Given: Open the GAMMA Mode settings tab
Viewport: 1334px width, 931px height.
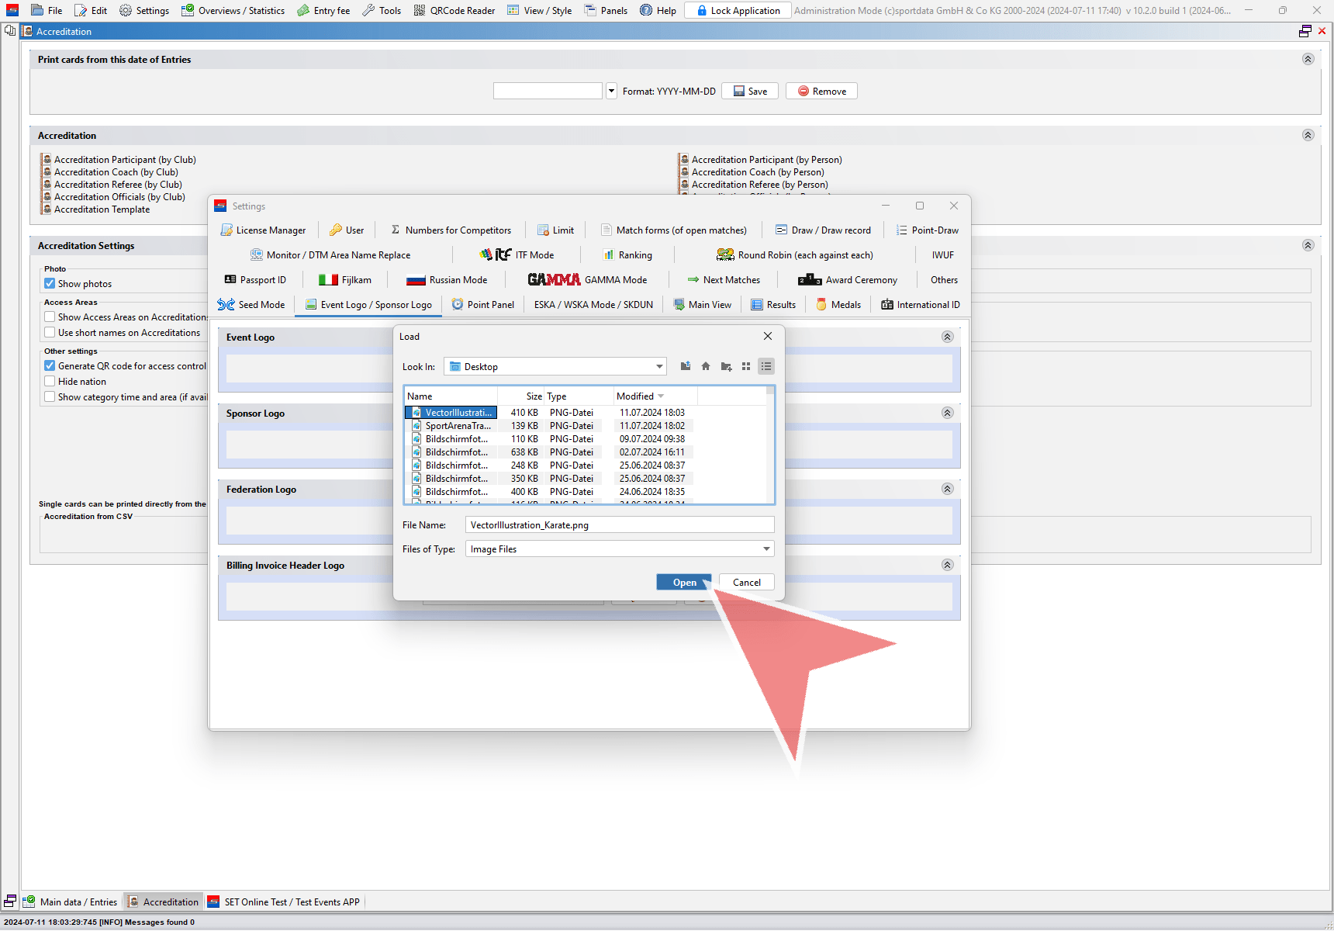Looking at the screenshot, I should pyautogui.click(x=587, y=280).
